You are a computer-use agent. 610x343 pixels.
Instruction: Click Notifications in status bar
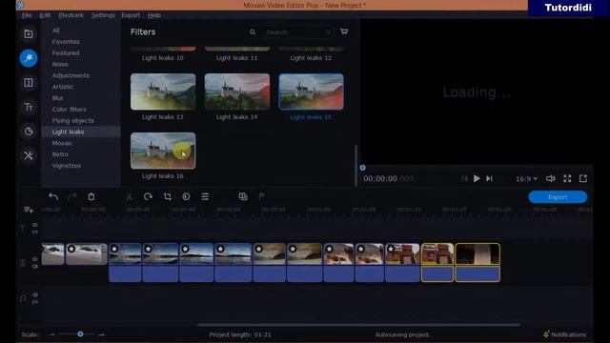point(568,334)
